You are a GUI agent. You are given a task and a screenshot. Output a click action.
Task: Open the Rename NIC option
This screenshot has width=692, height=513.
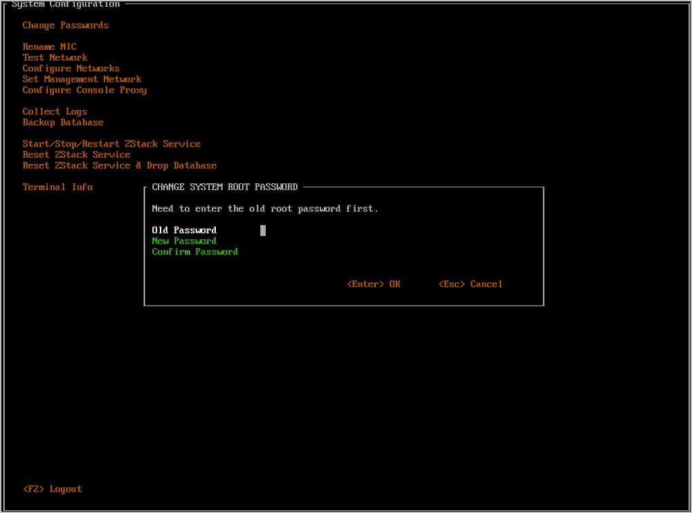tap(49, 47)
